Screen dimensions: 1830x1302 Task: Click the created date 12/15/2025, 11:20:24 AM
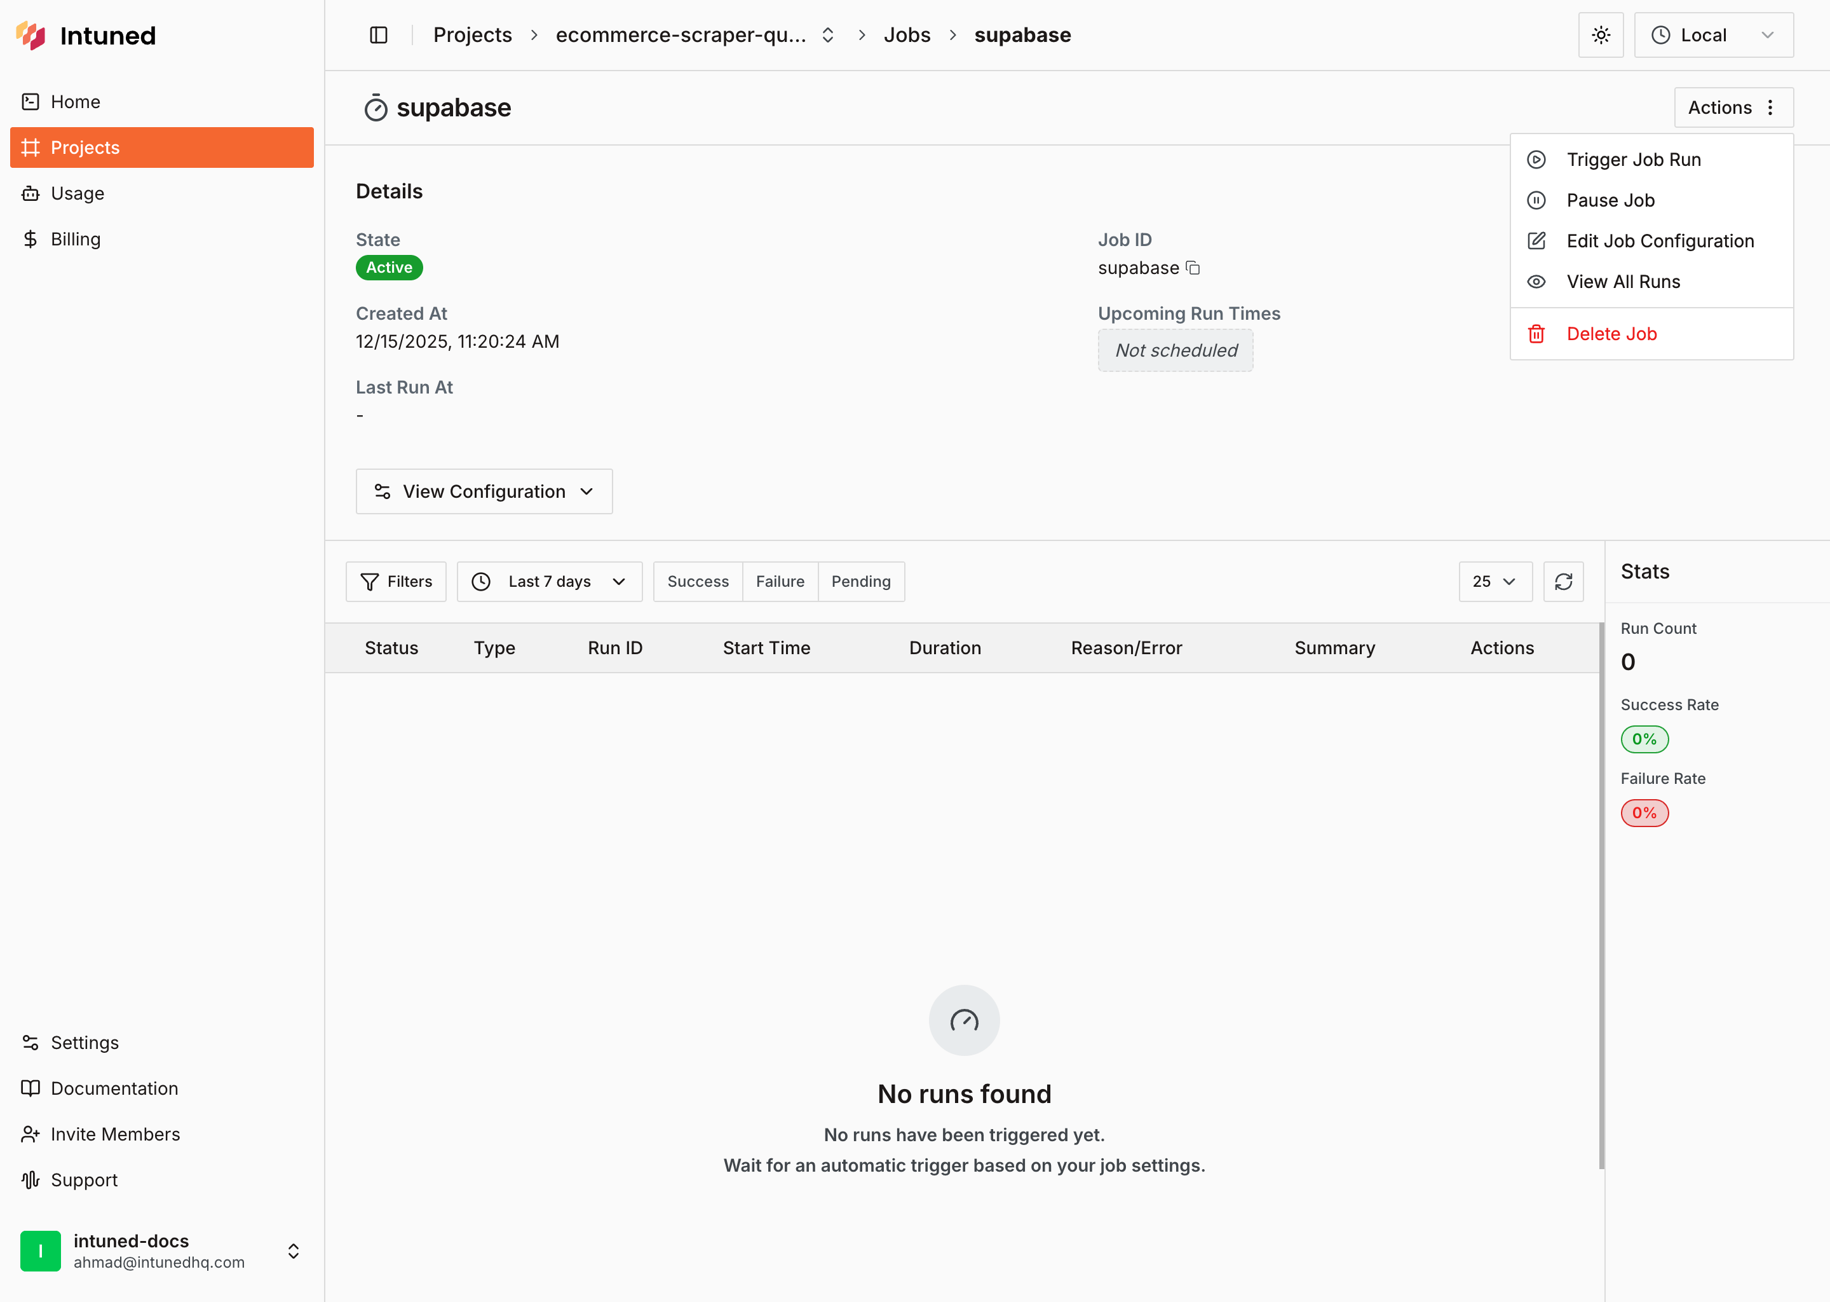click(x=457, y=341)
